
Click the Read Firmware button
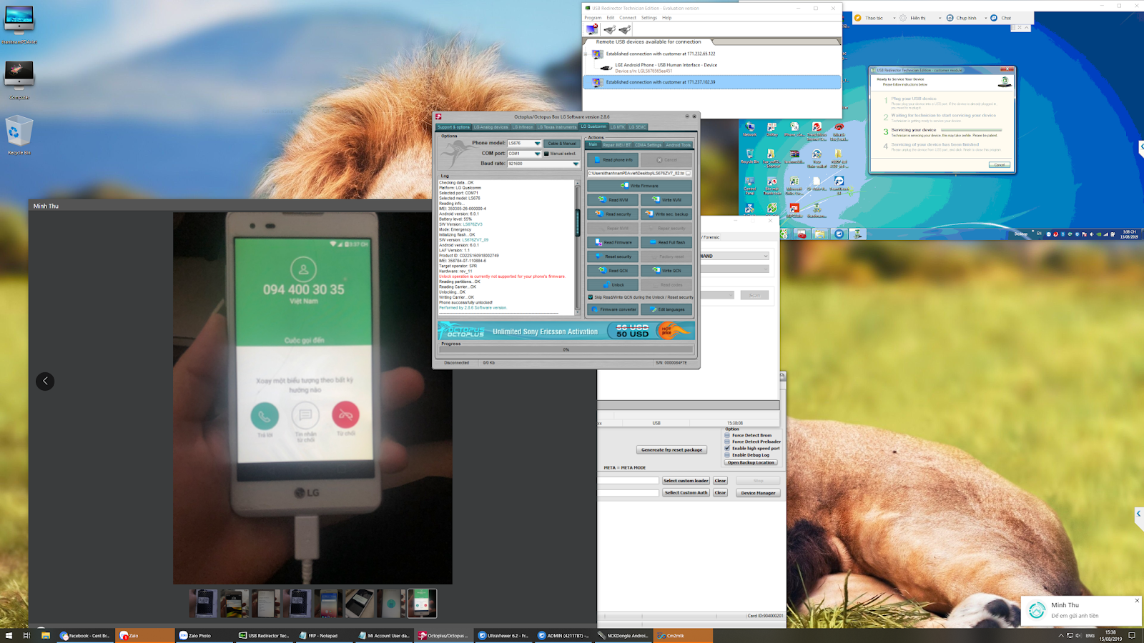pyautogui.click(x=613, y=242)
